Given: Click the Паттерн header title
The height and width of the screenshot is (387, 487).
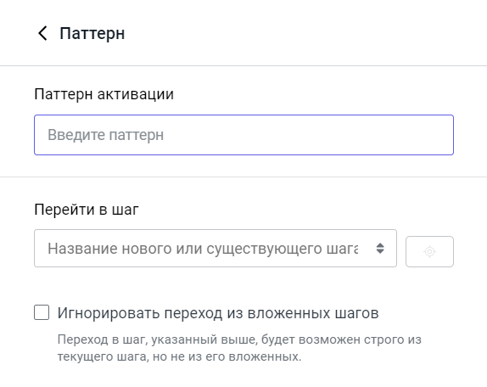Looking at the screenshot, I should (x=92, y=34).
